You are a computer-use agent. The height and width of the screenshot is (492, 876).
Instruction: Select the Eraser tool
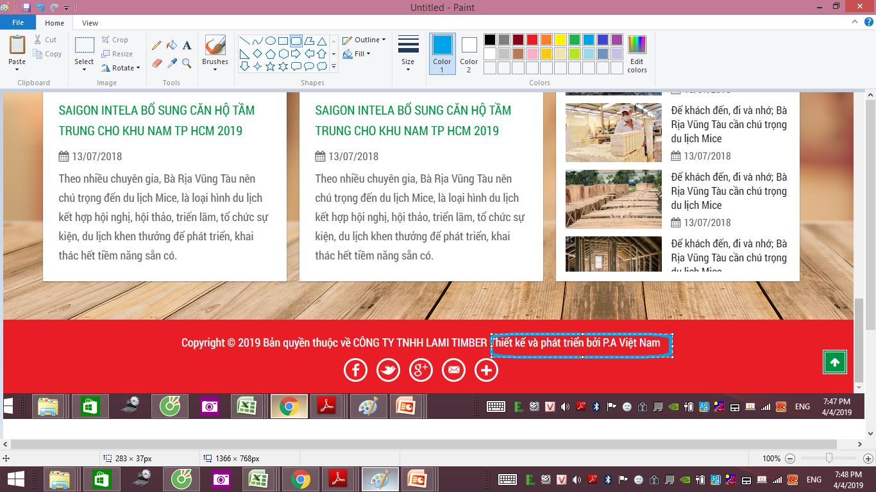coord(156,63)
